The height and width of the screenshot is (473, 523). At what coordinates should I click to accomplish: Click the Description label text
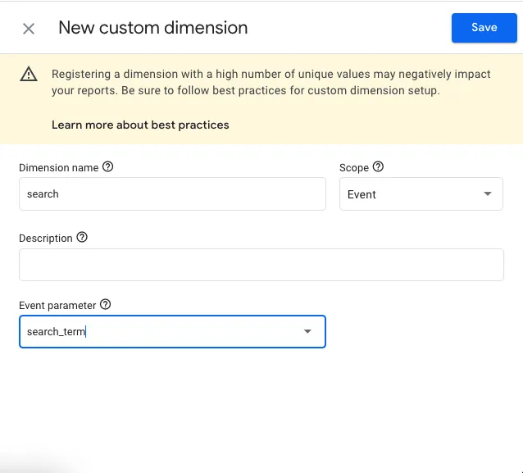click(x=46, y=239)
